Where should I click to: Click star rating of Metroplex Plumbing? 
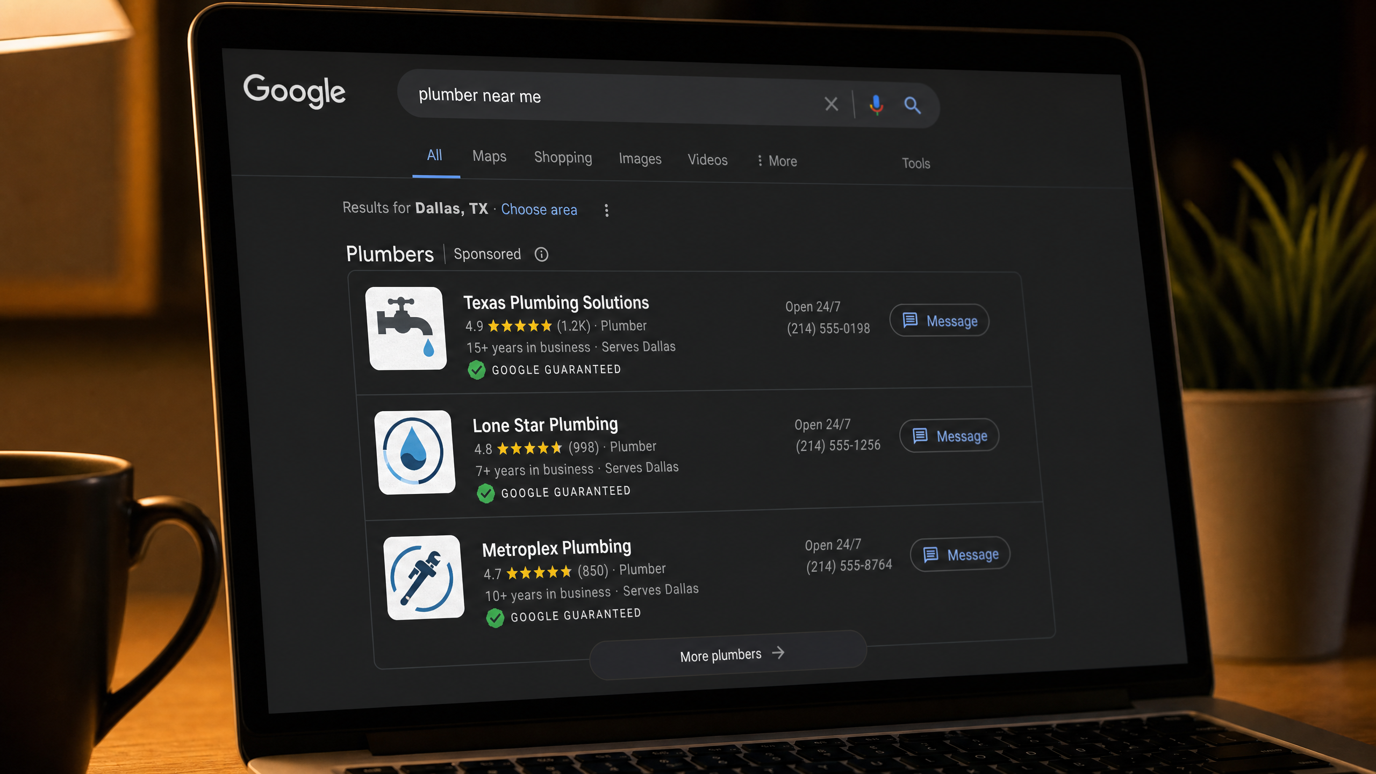point(539,572)
